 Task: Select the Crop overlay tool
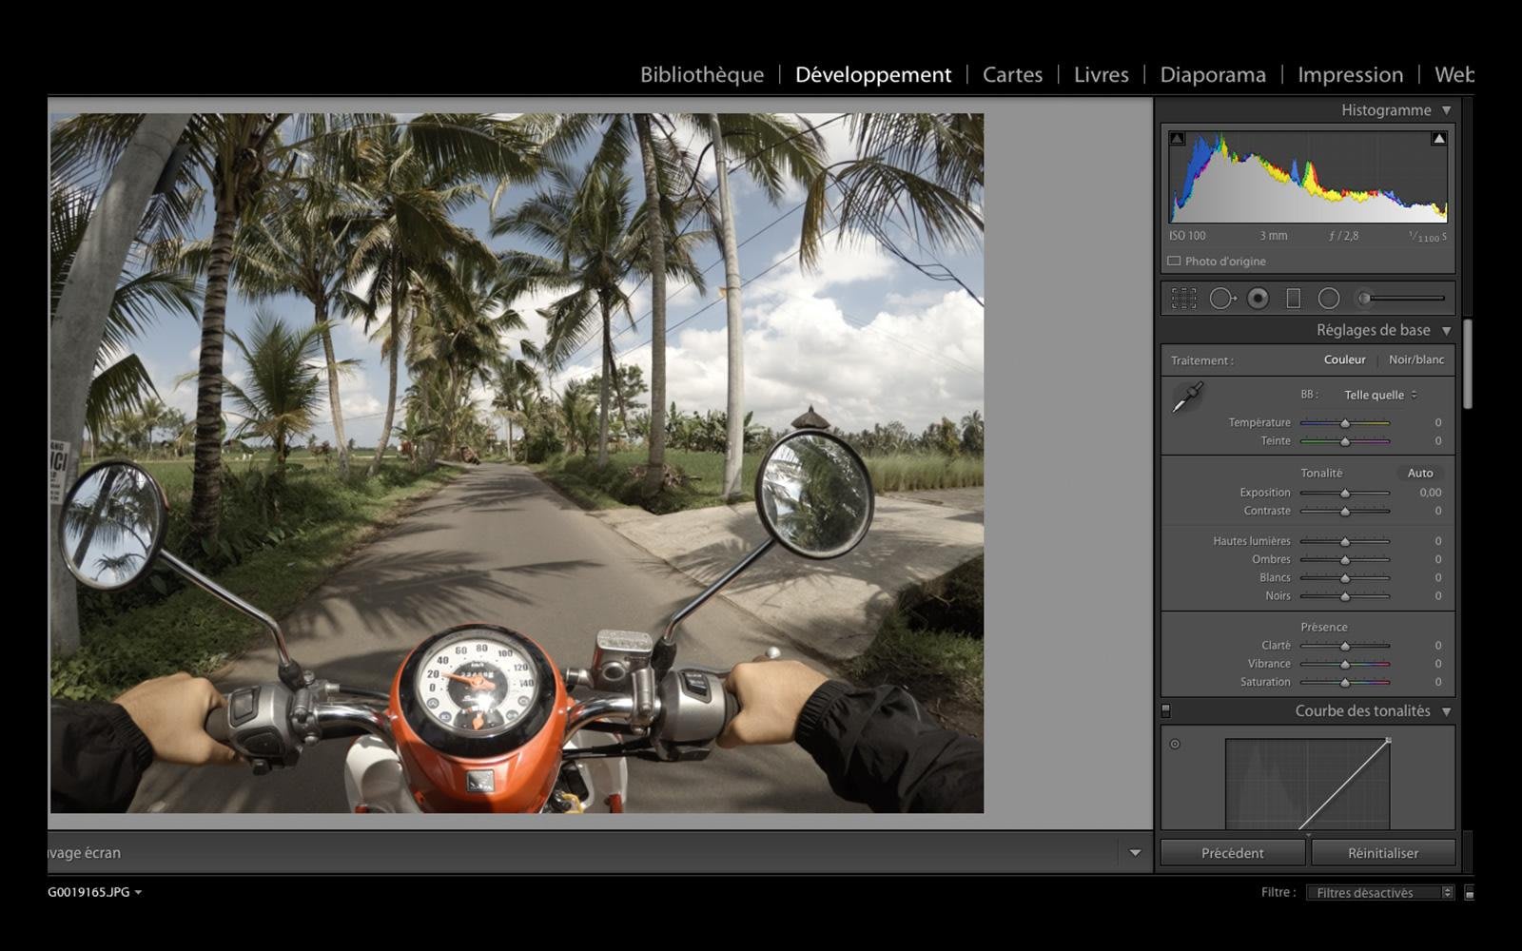pyautogui.click(x=1183, y=299)
